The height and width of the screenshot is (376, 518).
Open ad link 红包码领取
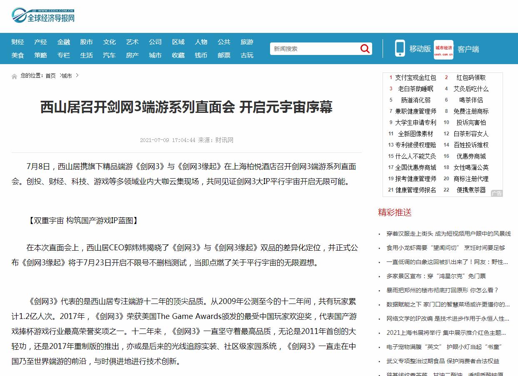coord(471,77)
